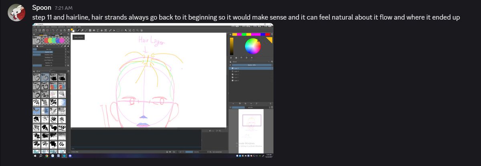481x166 pixels.
Task: Open Chrome from the taskbar
Action: (x=46, y=156)
